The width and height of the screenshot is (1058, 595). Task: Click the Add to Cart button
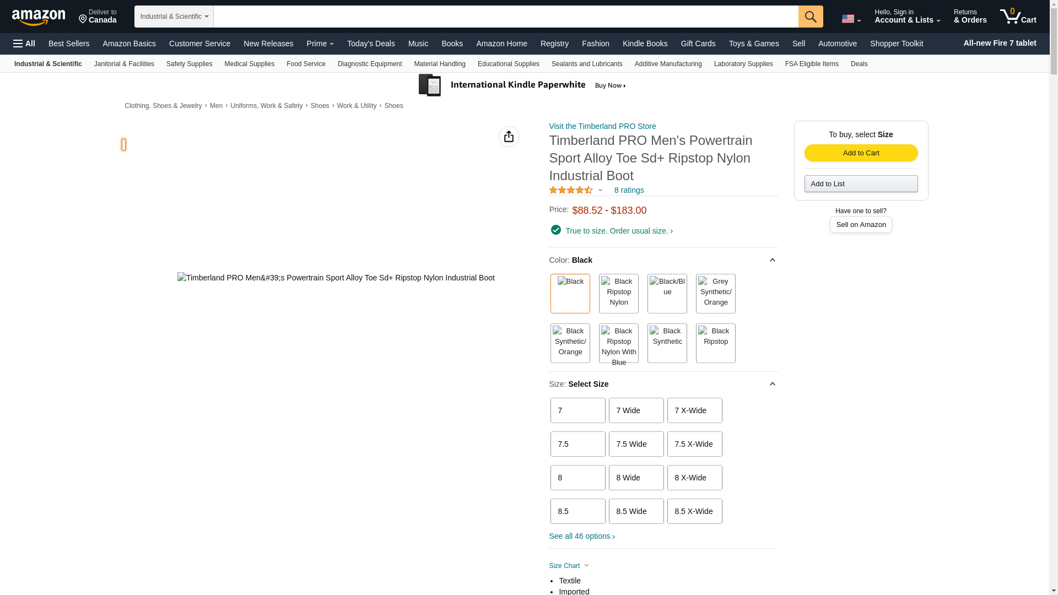point(861,153)
